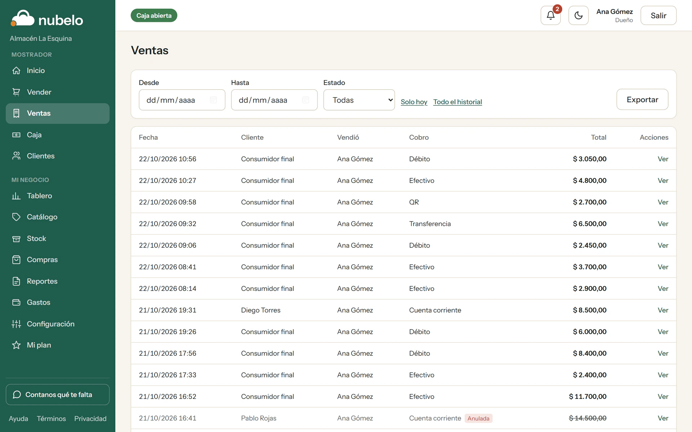The image size is (692, 432).
Task: Show Todo el historial
Action: [x=457, y=102]
